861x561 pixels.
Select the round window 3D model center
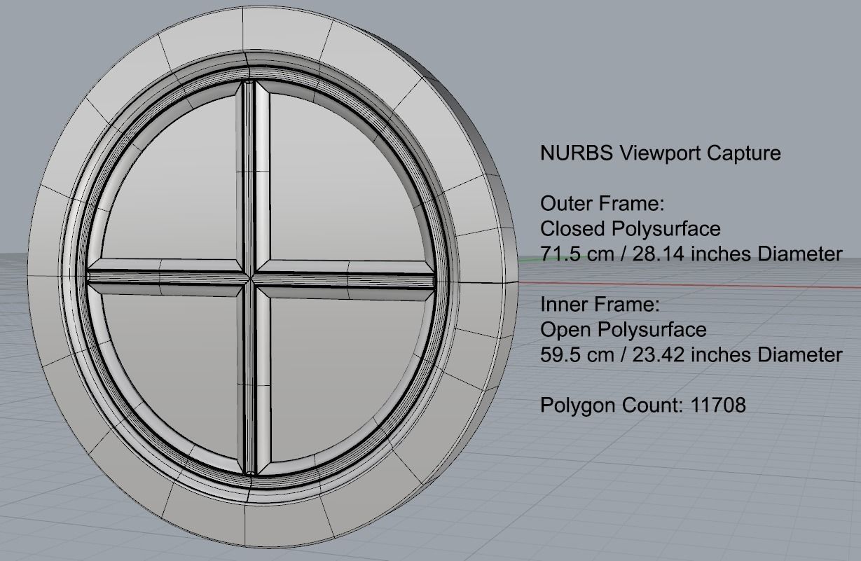[251, 279]
